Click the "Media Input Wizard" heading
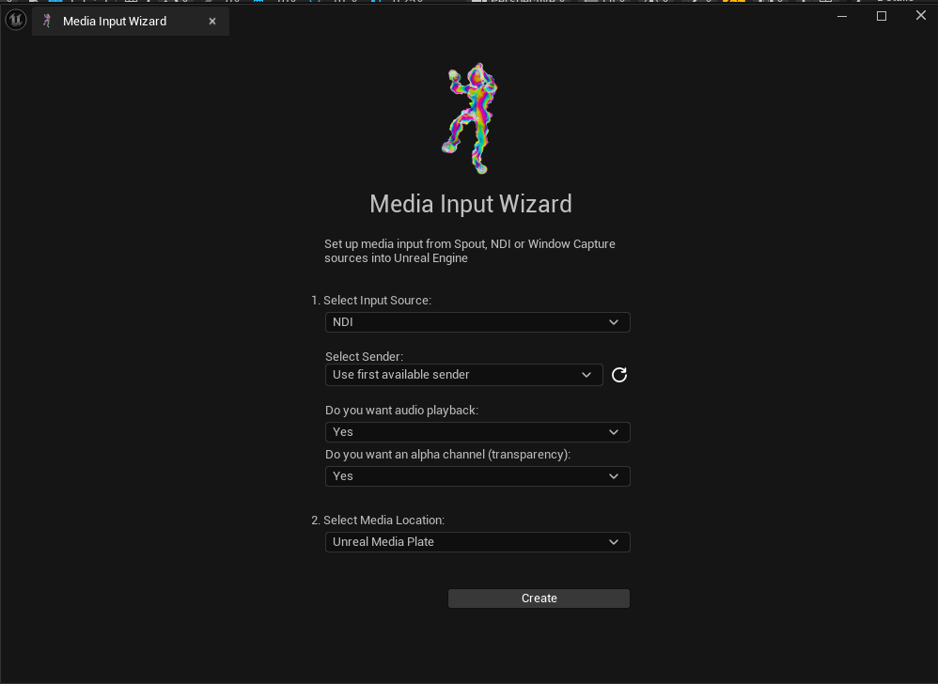Image resolution: width=938 pixels, height=684 pixels. (x=471, y=204)
